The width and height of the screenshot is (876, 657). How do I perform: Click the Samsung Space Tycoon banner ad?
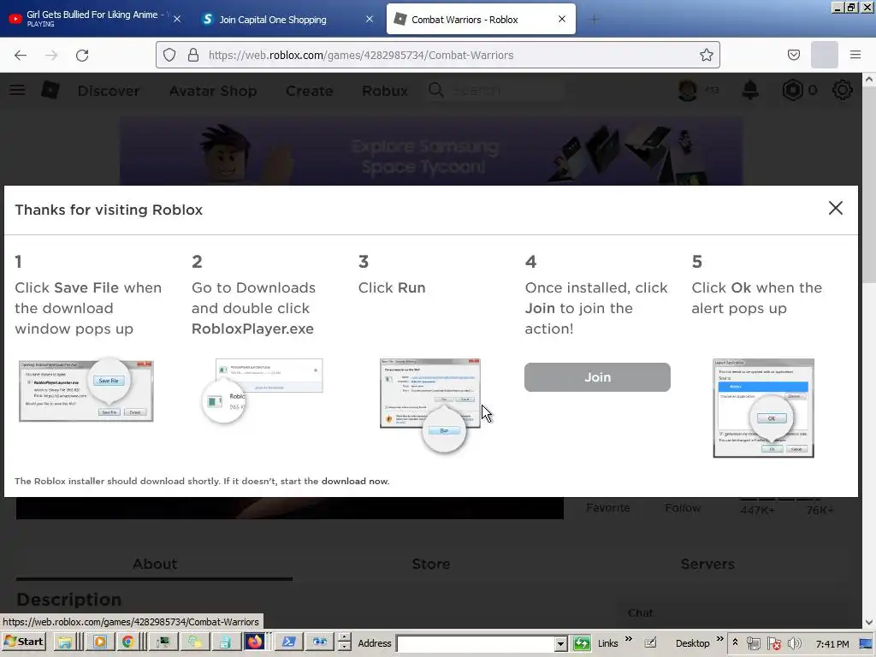point(431,151)
